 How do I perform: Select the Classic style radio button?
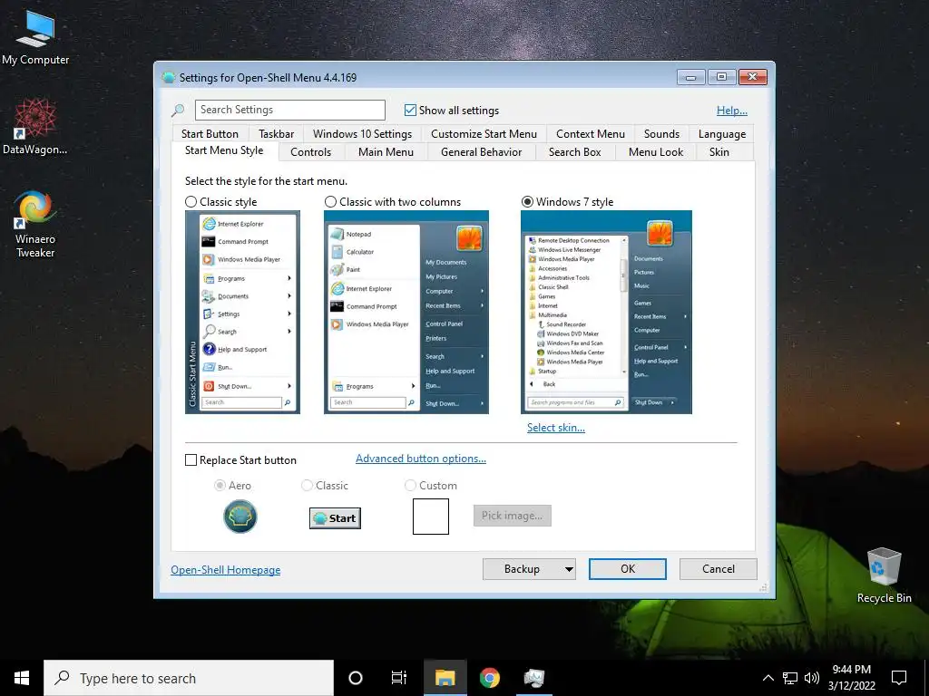pos(191,202)
